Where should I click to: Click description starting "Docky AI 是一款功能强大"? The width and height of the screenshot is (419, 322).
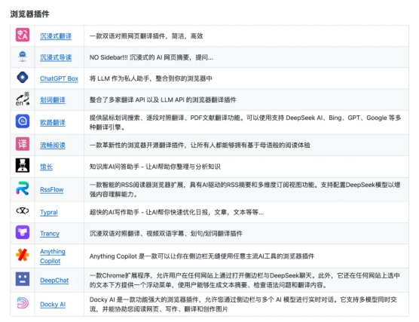coord(243,305)
